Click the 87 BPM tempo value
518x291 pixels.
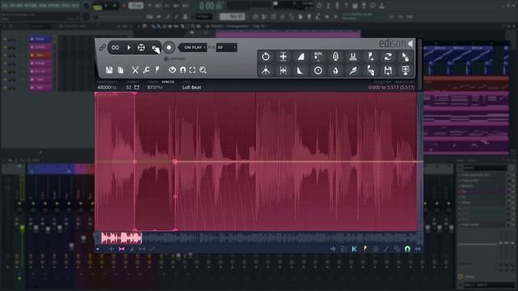pyautogui.click(x=155, y=87)
